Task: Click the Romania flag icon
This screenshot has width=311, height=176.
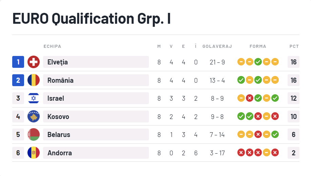Action: (34, 80)
